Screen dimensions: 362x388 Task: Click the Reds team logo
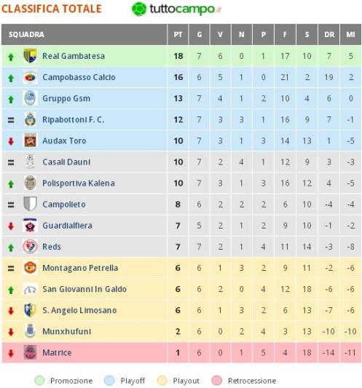pyautogui.click(x=30, y=247)
